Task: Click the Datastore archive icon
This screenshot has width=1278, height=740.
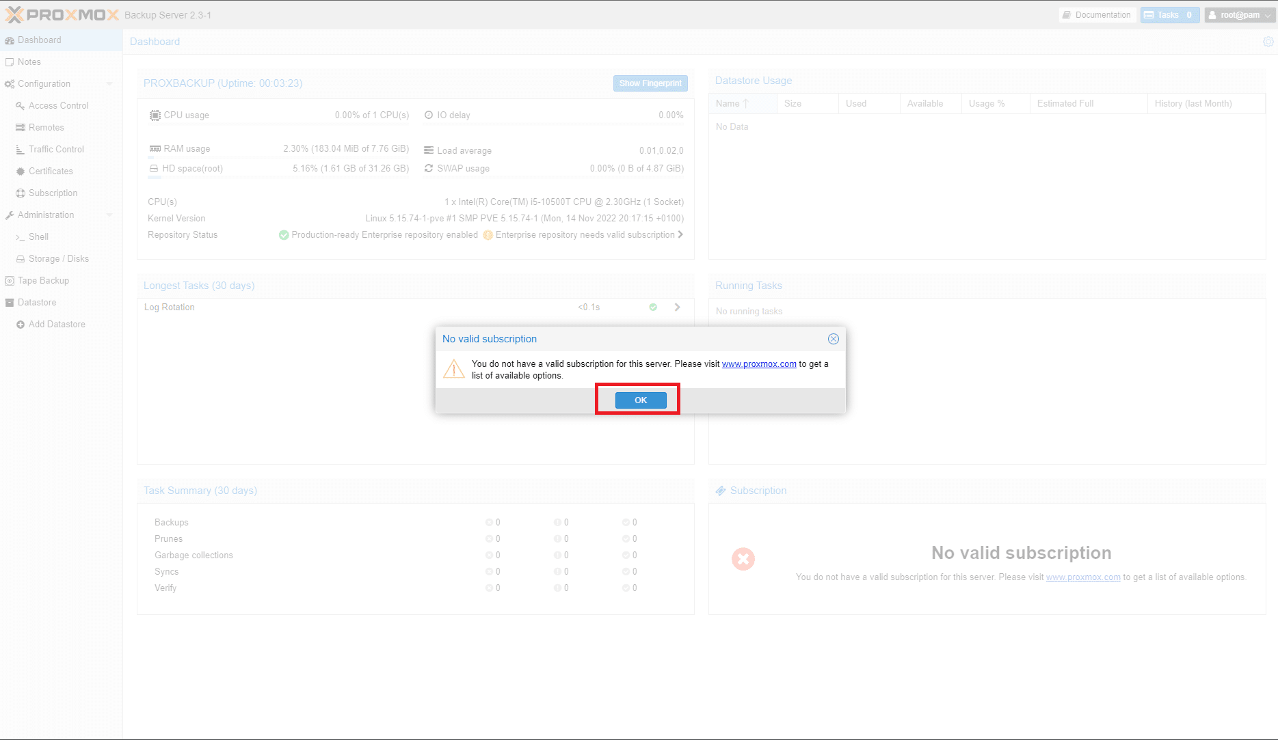Action: [x=10, y=303]
